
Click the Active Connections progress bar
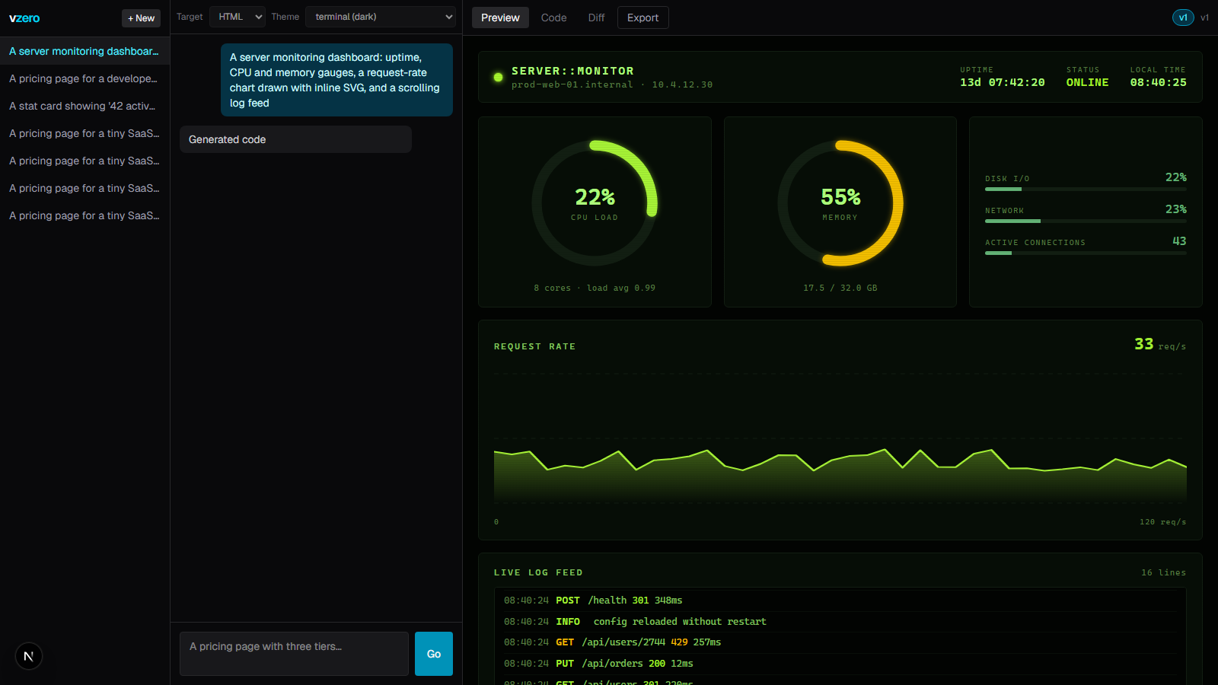click(1086, 253)
